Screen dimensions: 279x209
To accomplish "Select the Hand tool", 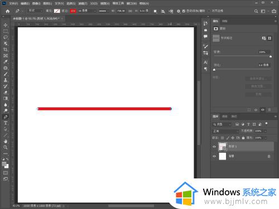I will click(x=6, y=141).
